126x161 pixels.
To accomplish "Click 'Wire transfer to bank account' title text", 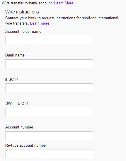I will click(27, 3).
